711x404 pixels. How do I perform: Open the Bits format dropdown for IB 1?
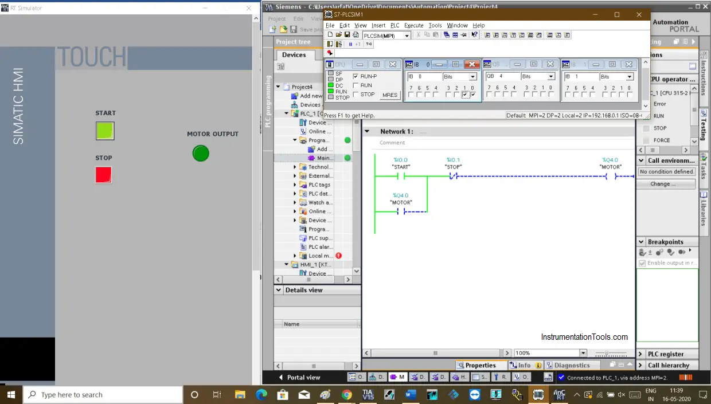click(x=630, y=77)
